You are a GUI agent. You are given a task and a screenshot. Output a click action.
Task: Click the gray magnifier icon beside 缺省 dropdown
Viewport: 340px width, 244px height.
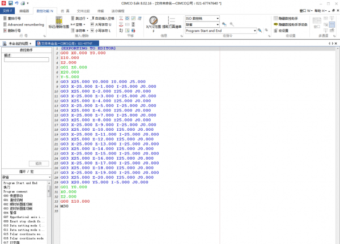pyautogui.click(x=232, y=24)
